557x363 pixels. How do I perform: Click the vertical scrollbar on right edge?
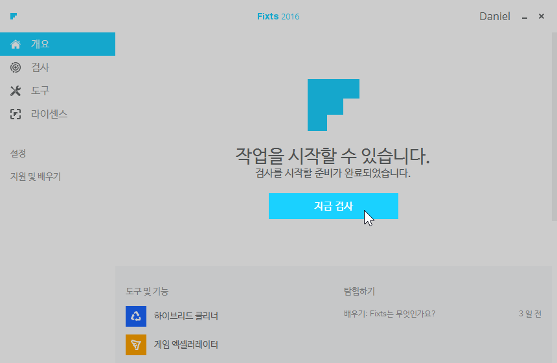coord(554,127)
